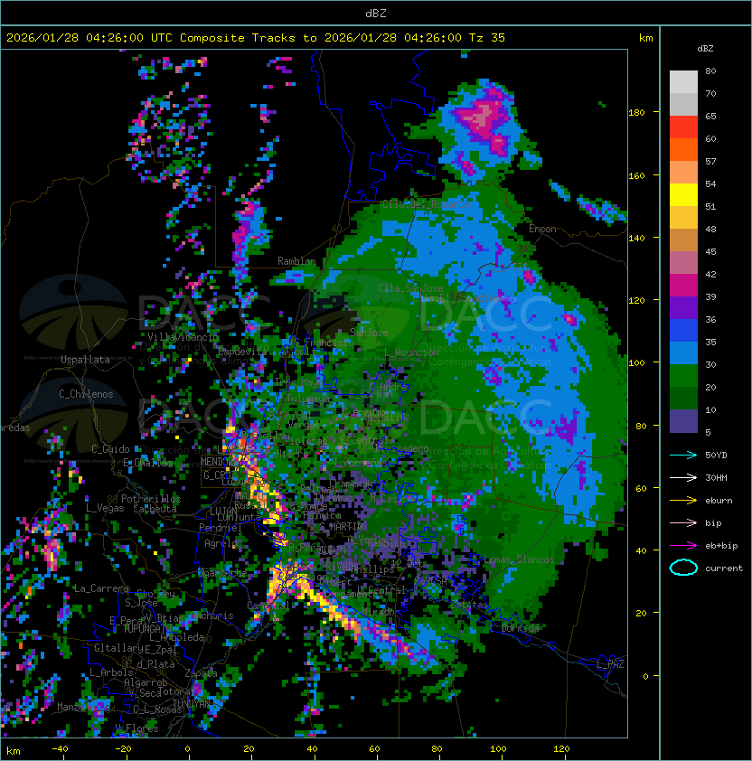Select the magenta eb+bip arrow
The image size is (752, 761).
point(683,545)
